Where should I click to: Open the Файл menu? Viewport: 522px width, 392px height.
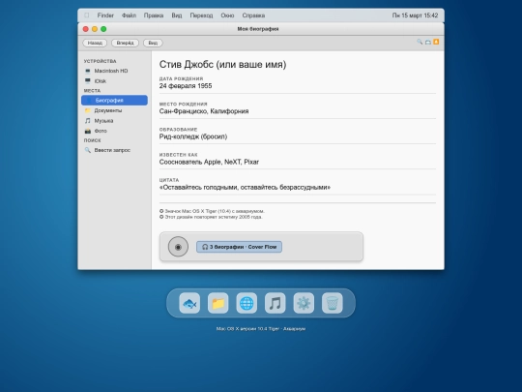click(129, 15)
